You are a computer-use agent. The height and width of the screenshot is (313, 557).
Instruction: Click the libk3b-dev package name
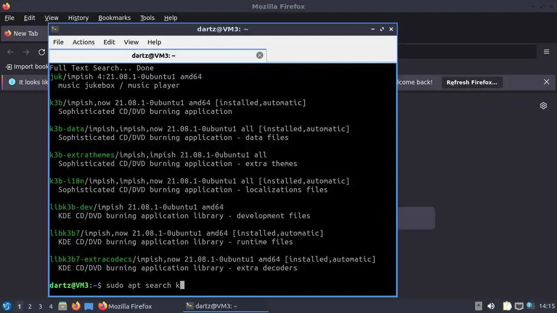(71, 207)
